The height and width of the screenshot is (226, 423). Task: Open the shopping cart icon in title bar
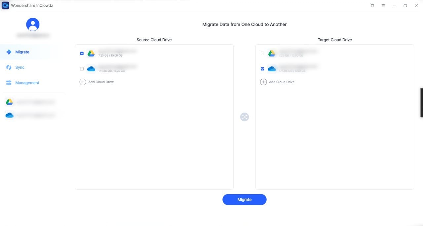pyautogui.click(x=372, y=6)
